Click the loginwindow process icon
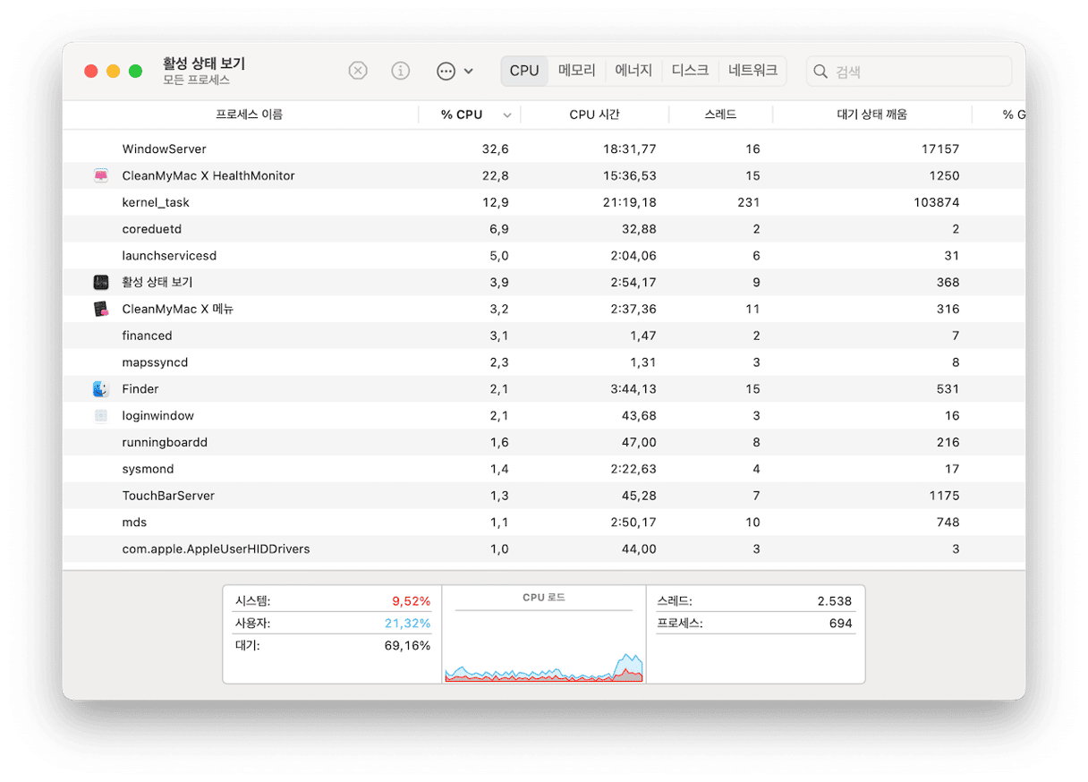1088x782 pixels. (x=101, y=416)
